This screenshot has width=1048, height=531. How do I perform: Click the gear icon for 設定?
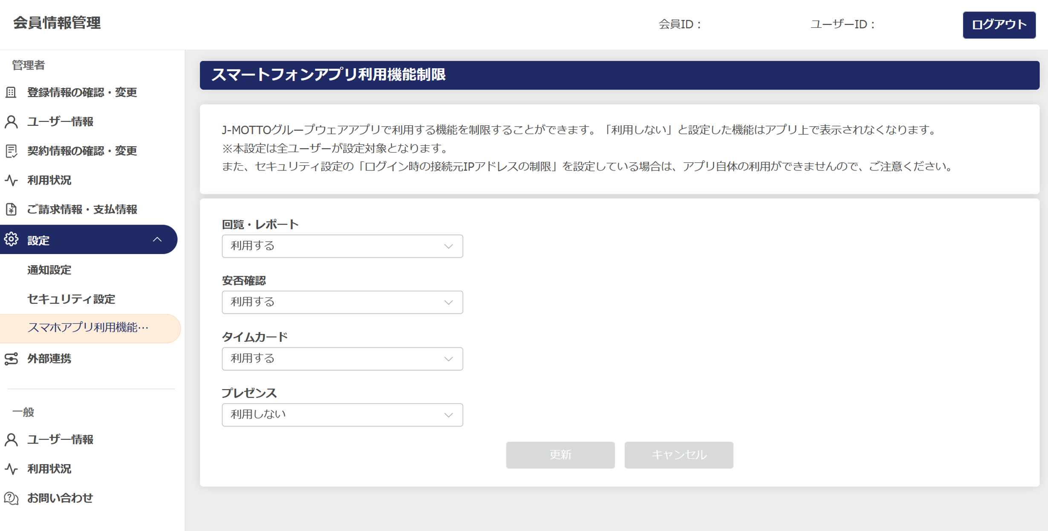click(11, 240)
